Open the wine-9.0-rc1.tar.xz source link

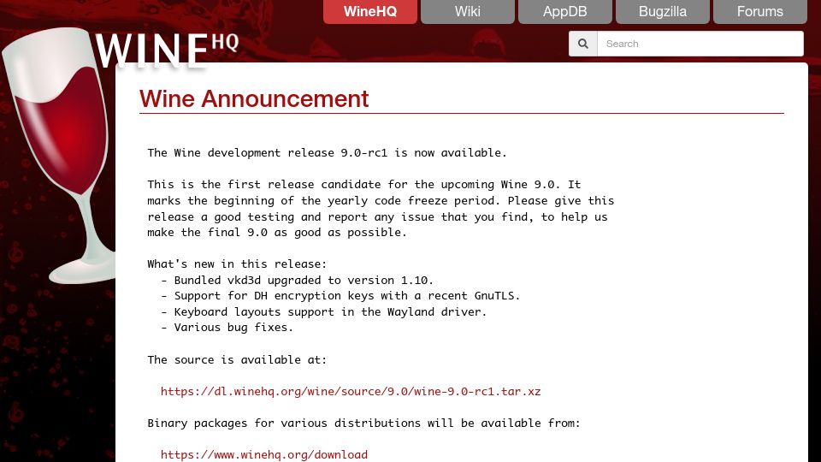[x=351, y=392]
